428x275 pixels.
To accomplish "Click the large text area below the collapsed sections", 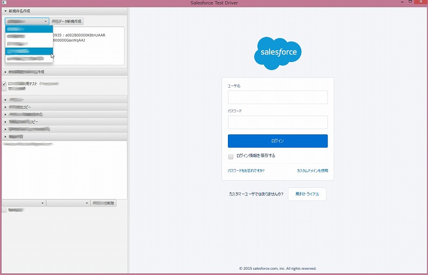I will tap(64, 170).
